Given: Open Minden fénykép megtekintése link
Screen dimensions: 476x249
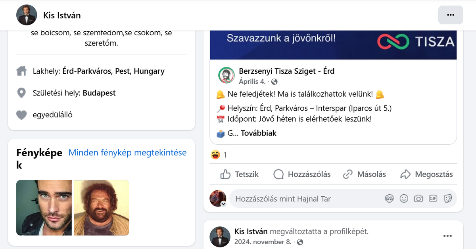Looking at the screenshot, I should tap(128, 153).
